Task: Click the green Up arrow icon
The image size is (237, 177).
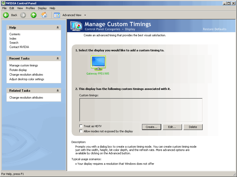Action: pyautogui.click(x=34, y=15)
